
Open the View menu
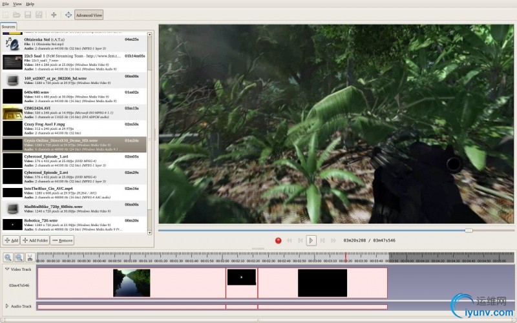pyautogui.click(x=17, y=4)
